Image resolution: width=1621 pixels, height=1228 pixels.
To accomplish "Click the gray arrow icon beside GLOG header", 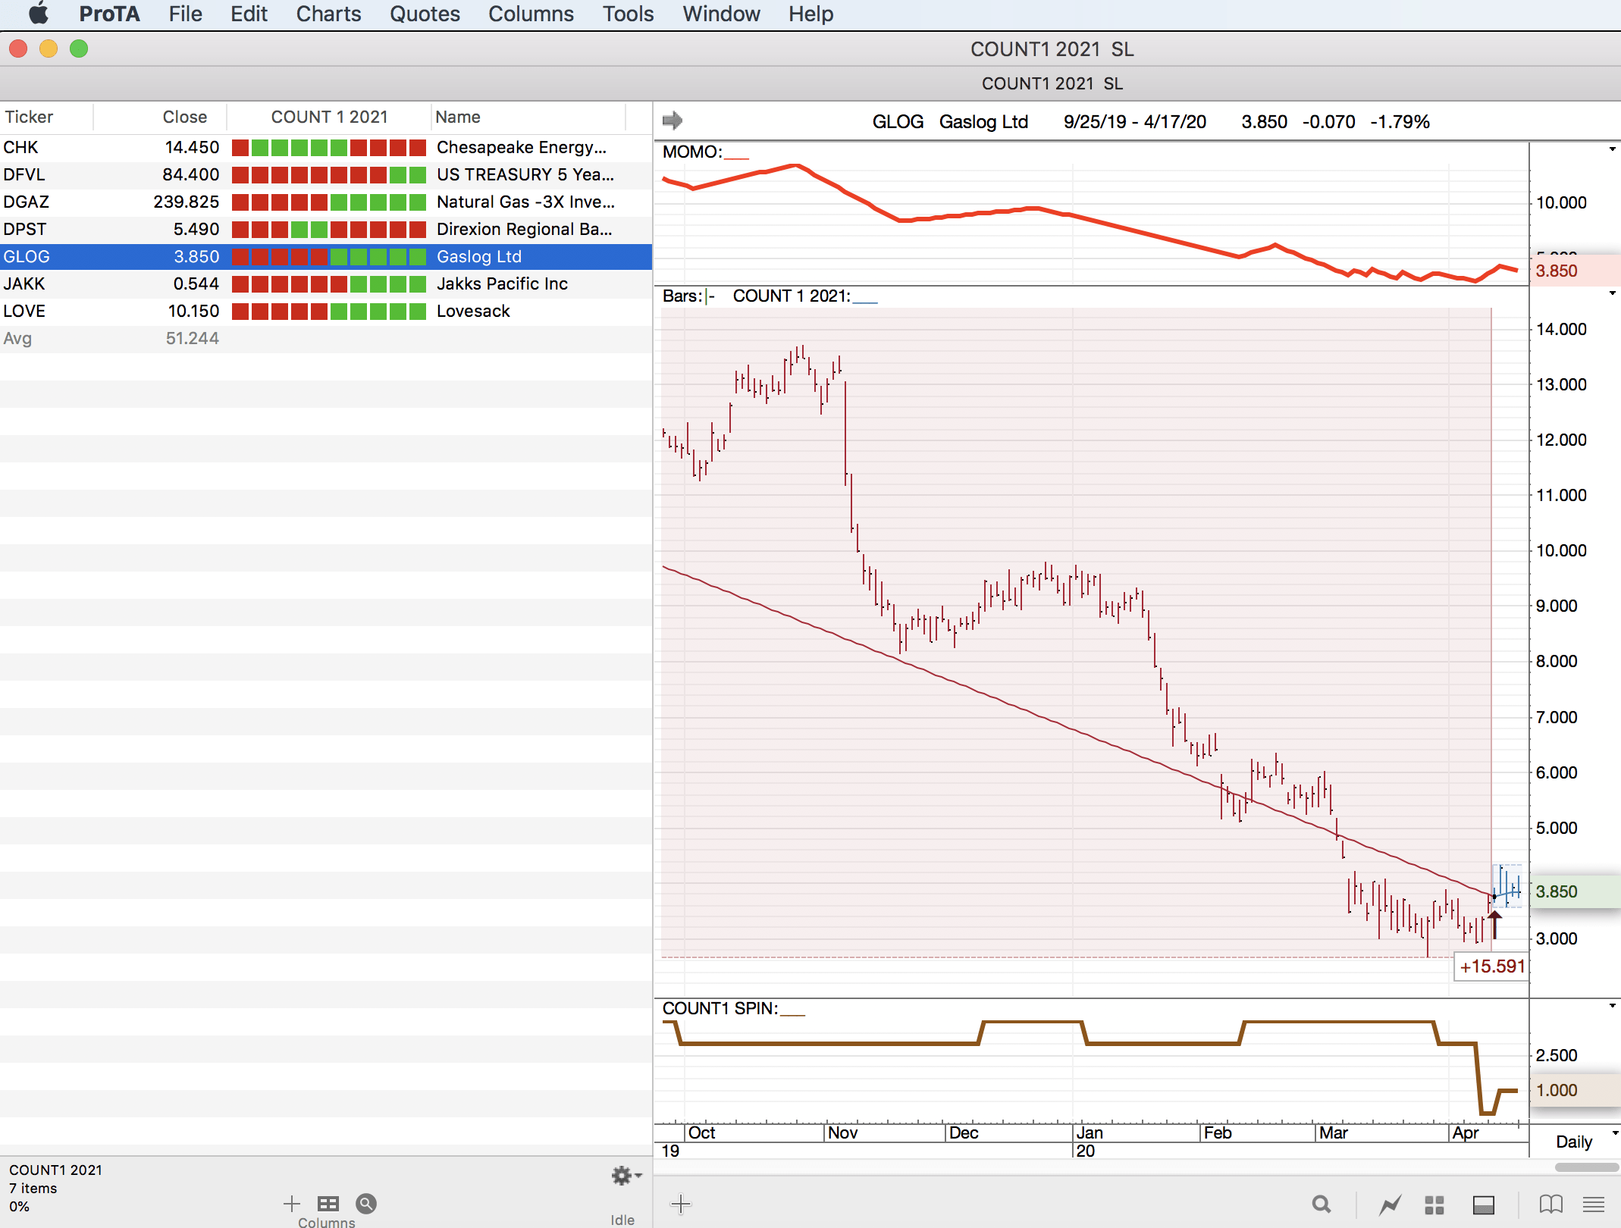I will point(672,121).
